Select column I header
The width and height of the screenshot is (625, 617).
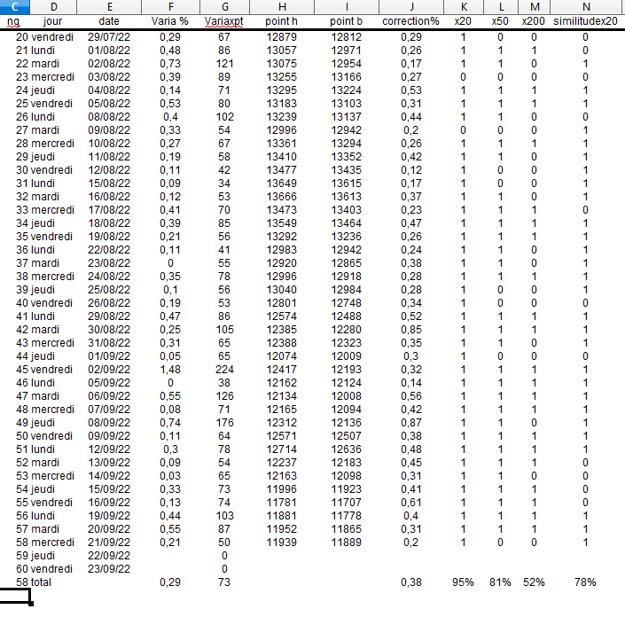point(347,6)
